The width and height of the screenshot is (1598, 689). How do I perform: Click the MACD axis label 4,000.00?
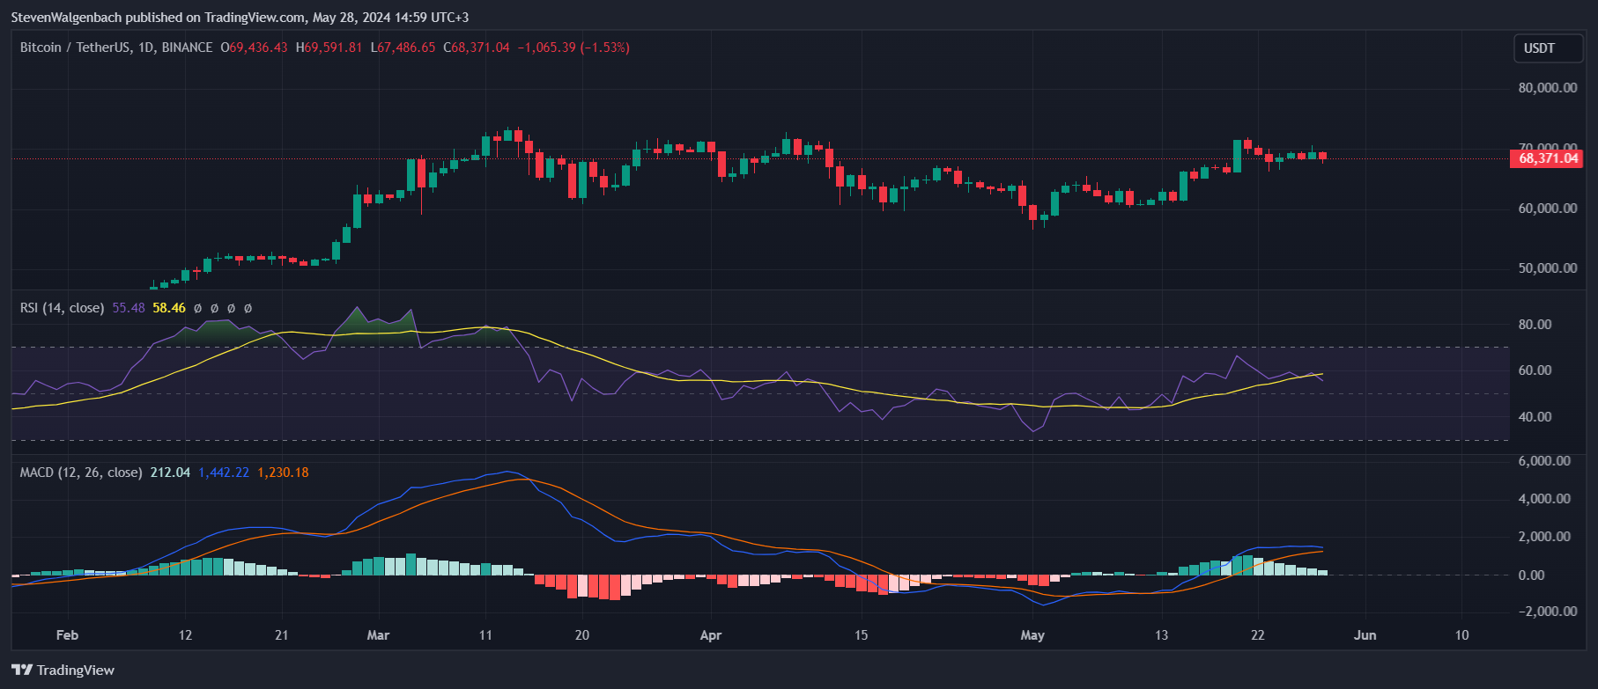tap(1544, 499)
